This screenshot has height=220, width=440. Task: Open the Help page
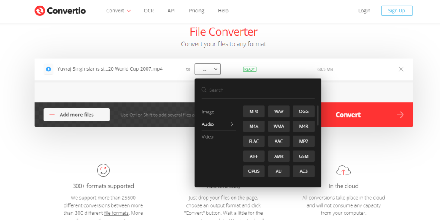point(223,11)
